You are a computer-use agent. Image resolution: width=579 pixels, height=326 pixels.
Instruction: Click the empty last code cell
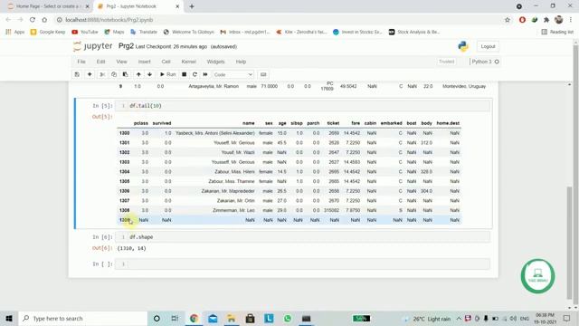[302, 264]
